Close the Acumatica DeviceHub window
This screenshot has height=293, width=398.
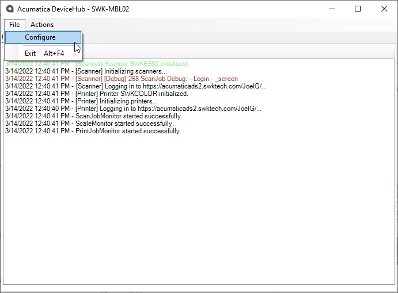tap(384, 9)
